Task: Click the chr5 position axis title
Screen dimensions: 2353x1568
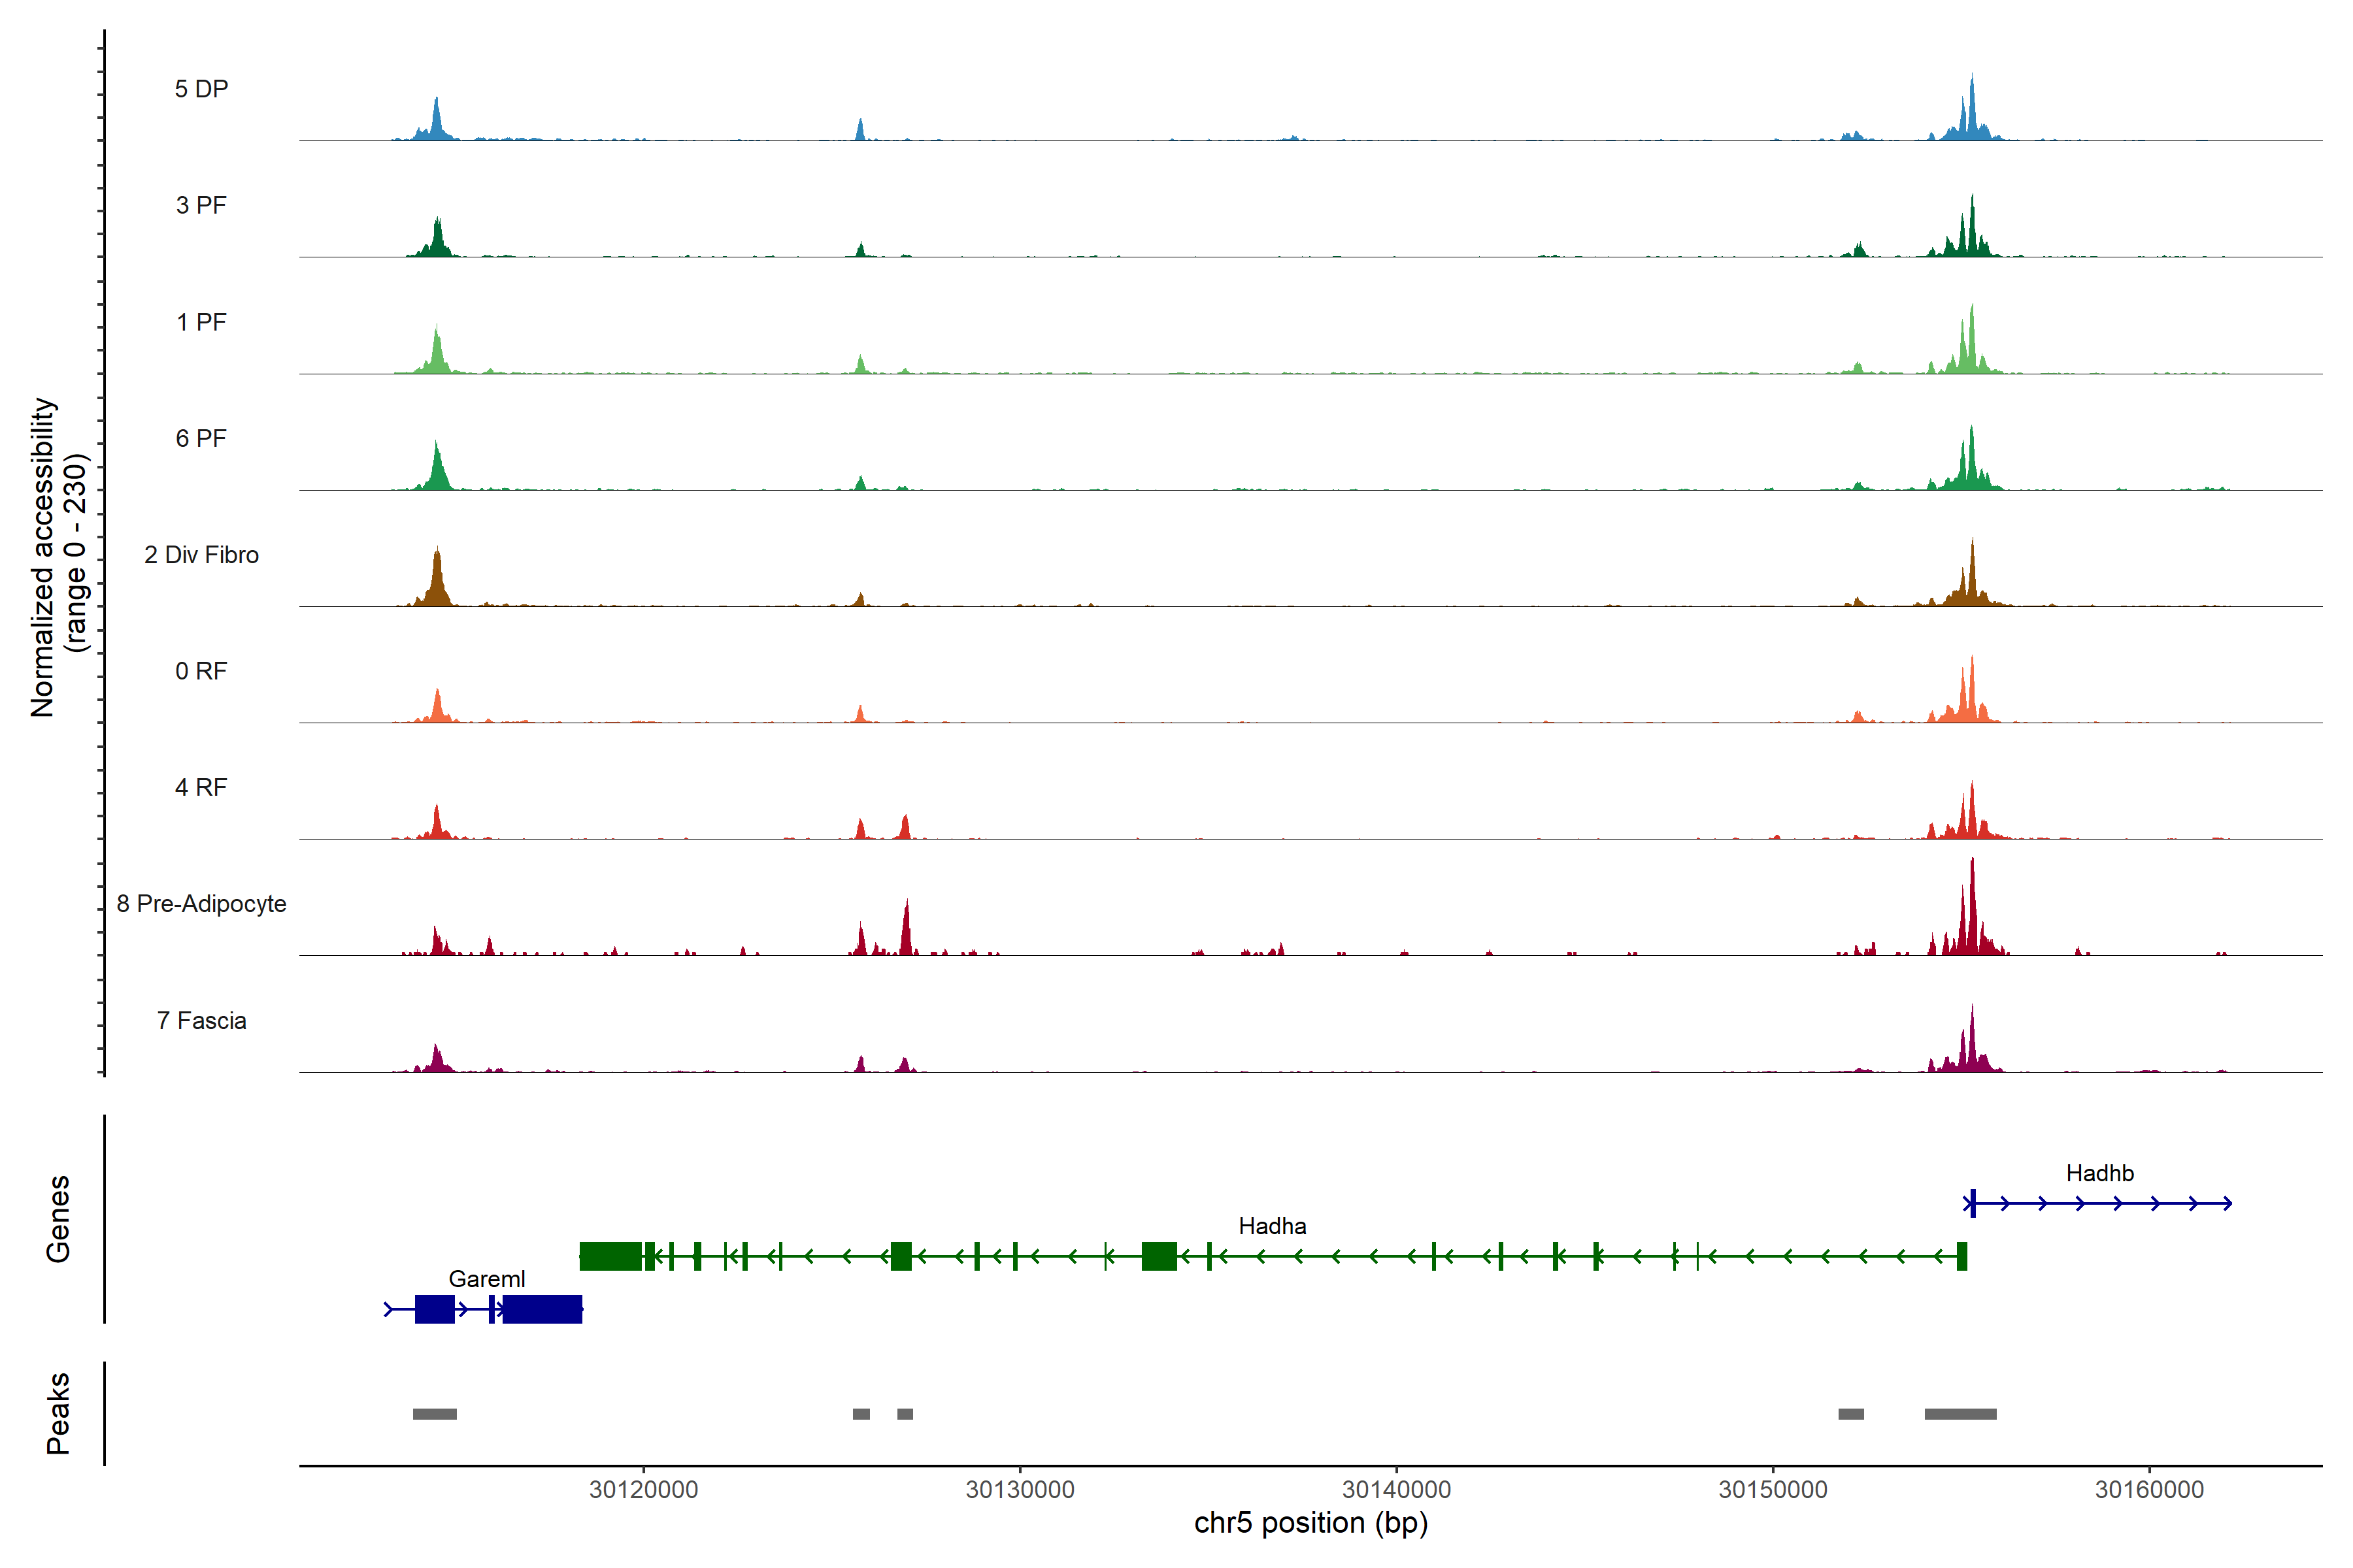Action: [1310, 1523]
